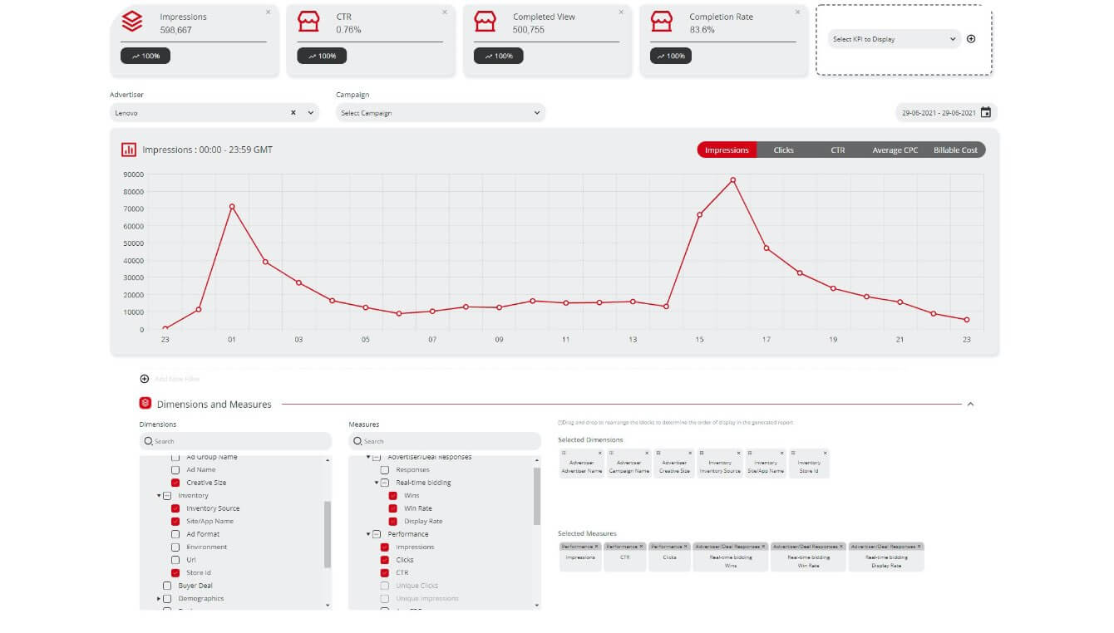The height and width of the screenshot is (633, 1114).
Task: Collapse the Dimensions and Measures section
Action: pyautogui.click(x=970, y=405)
